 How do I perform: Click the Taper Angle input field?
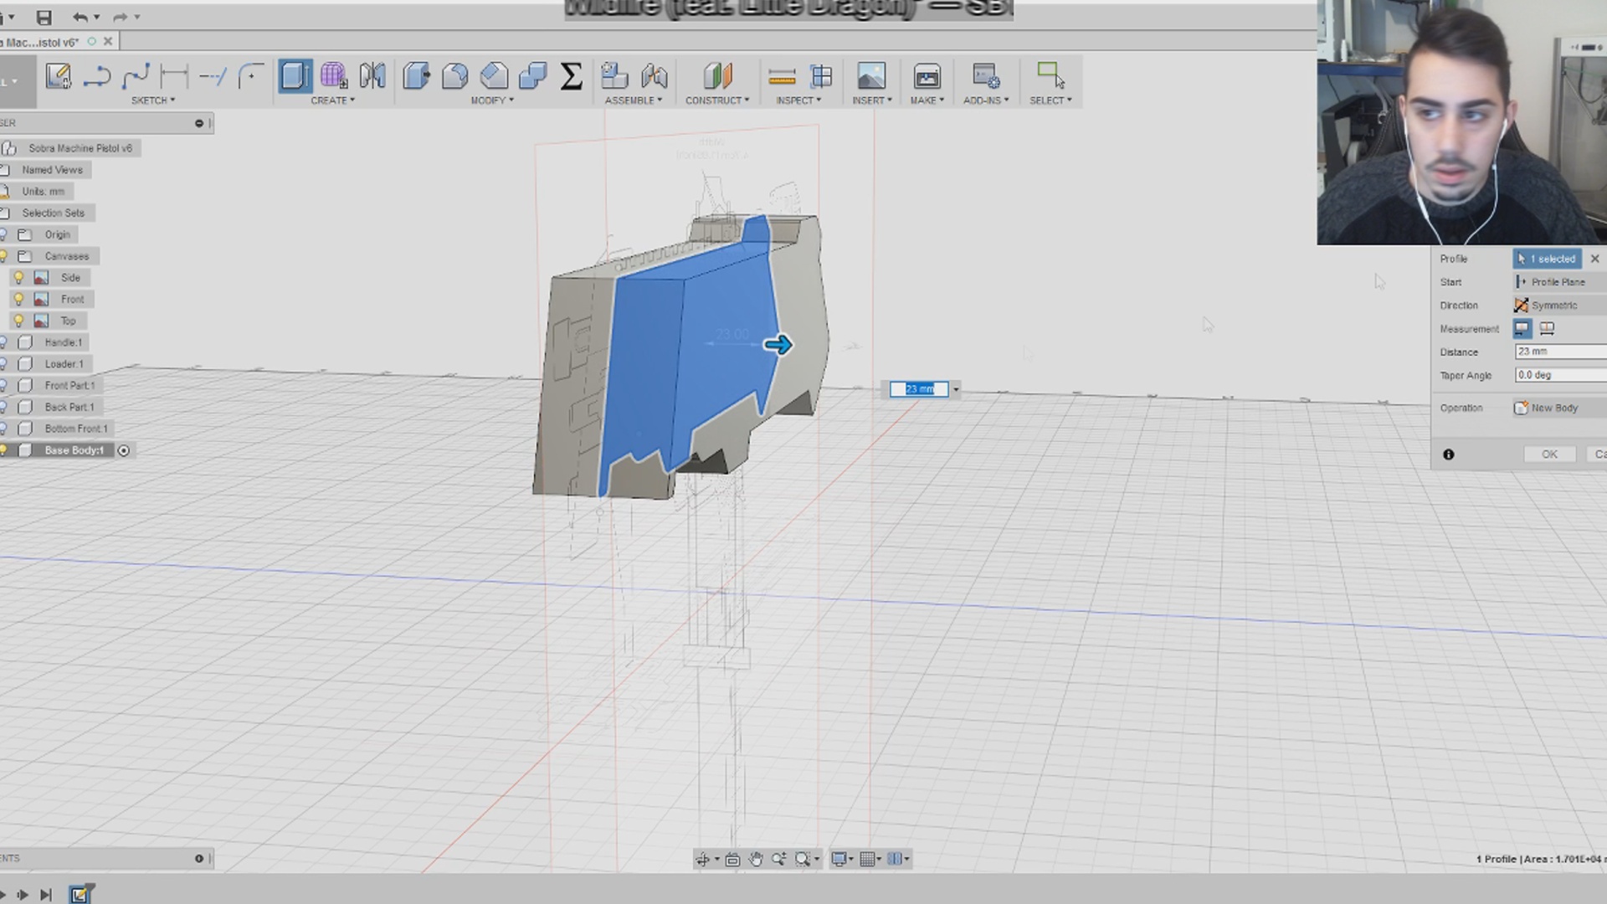click(x=1561, y=375)
